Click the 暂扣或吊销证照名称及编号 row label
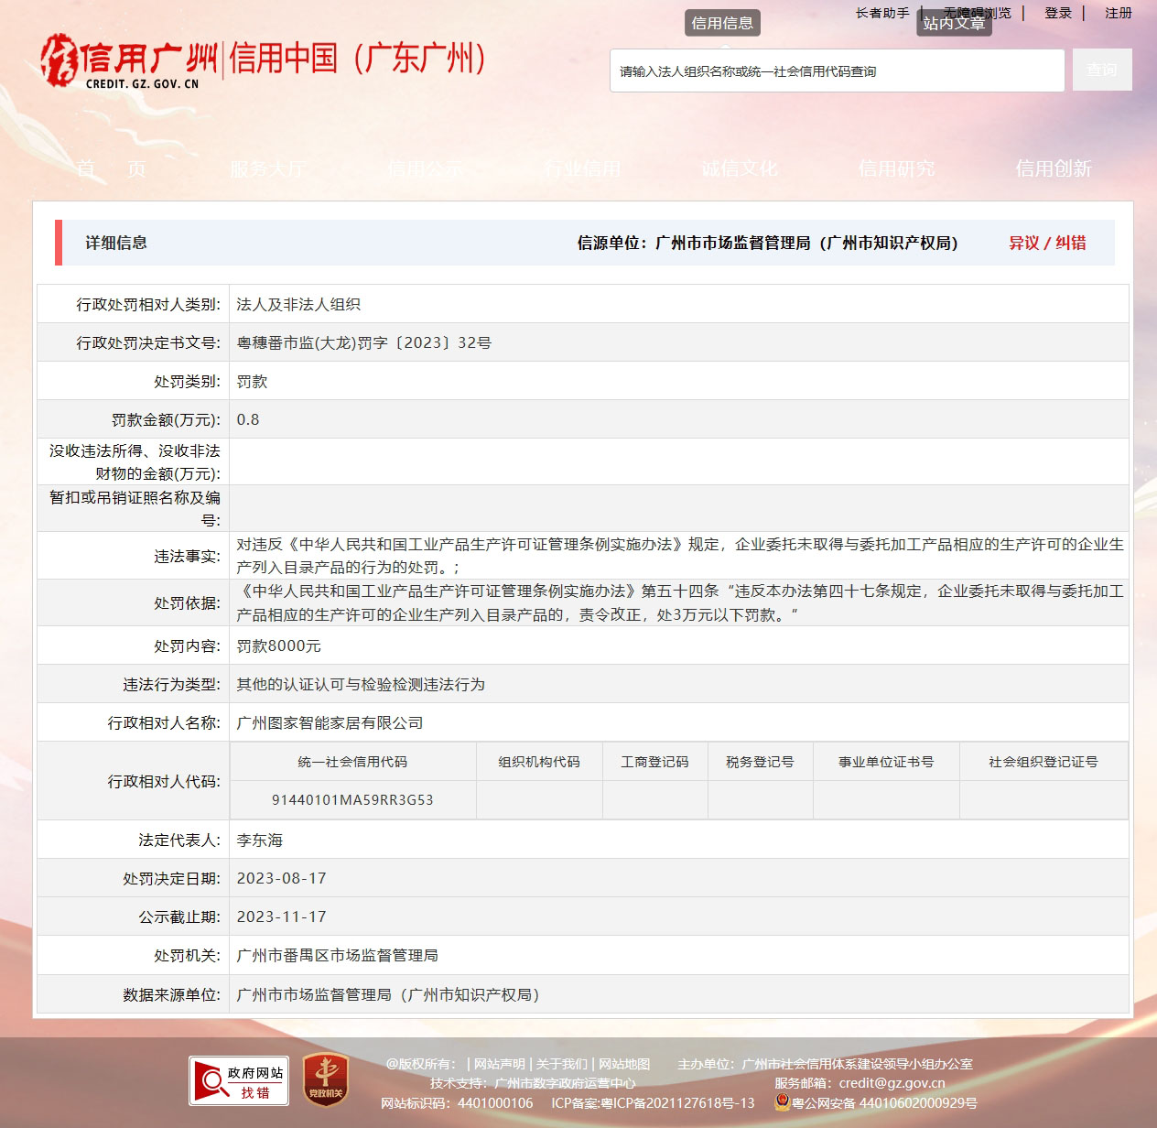The height and width of the screenshot is (1128, 1157). click(135, 508)
